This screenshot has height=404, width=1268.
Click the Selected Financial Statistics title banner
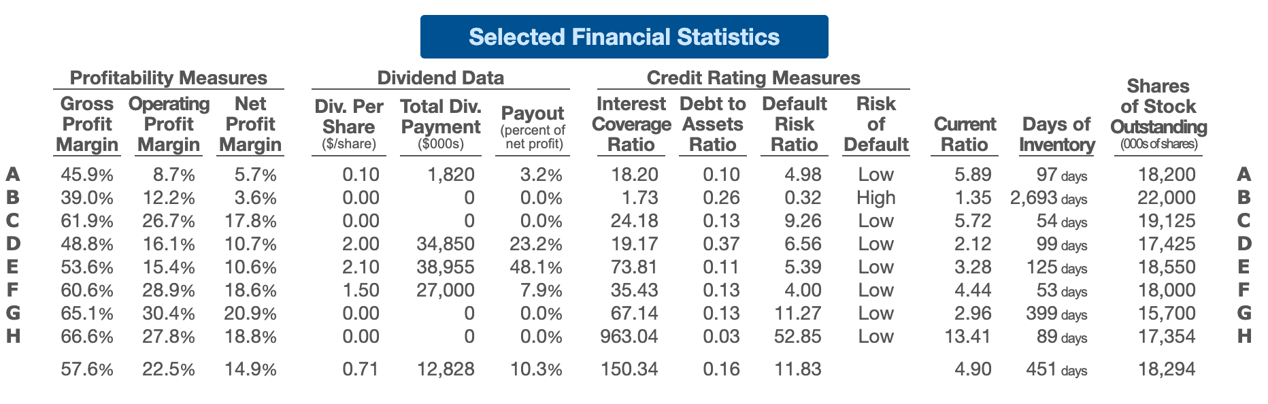[x=624, y=37]
